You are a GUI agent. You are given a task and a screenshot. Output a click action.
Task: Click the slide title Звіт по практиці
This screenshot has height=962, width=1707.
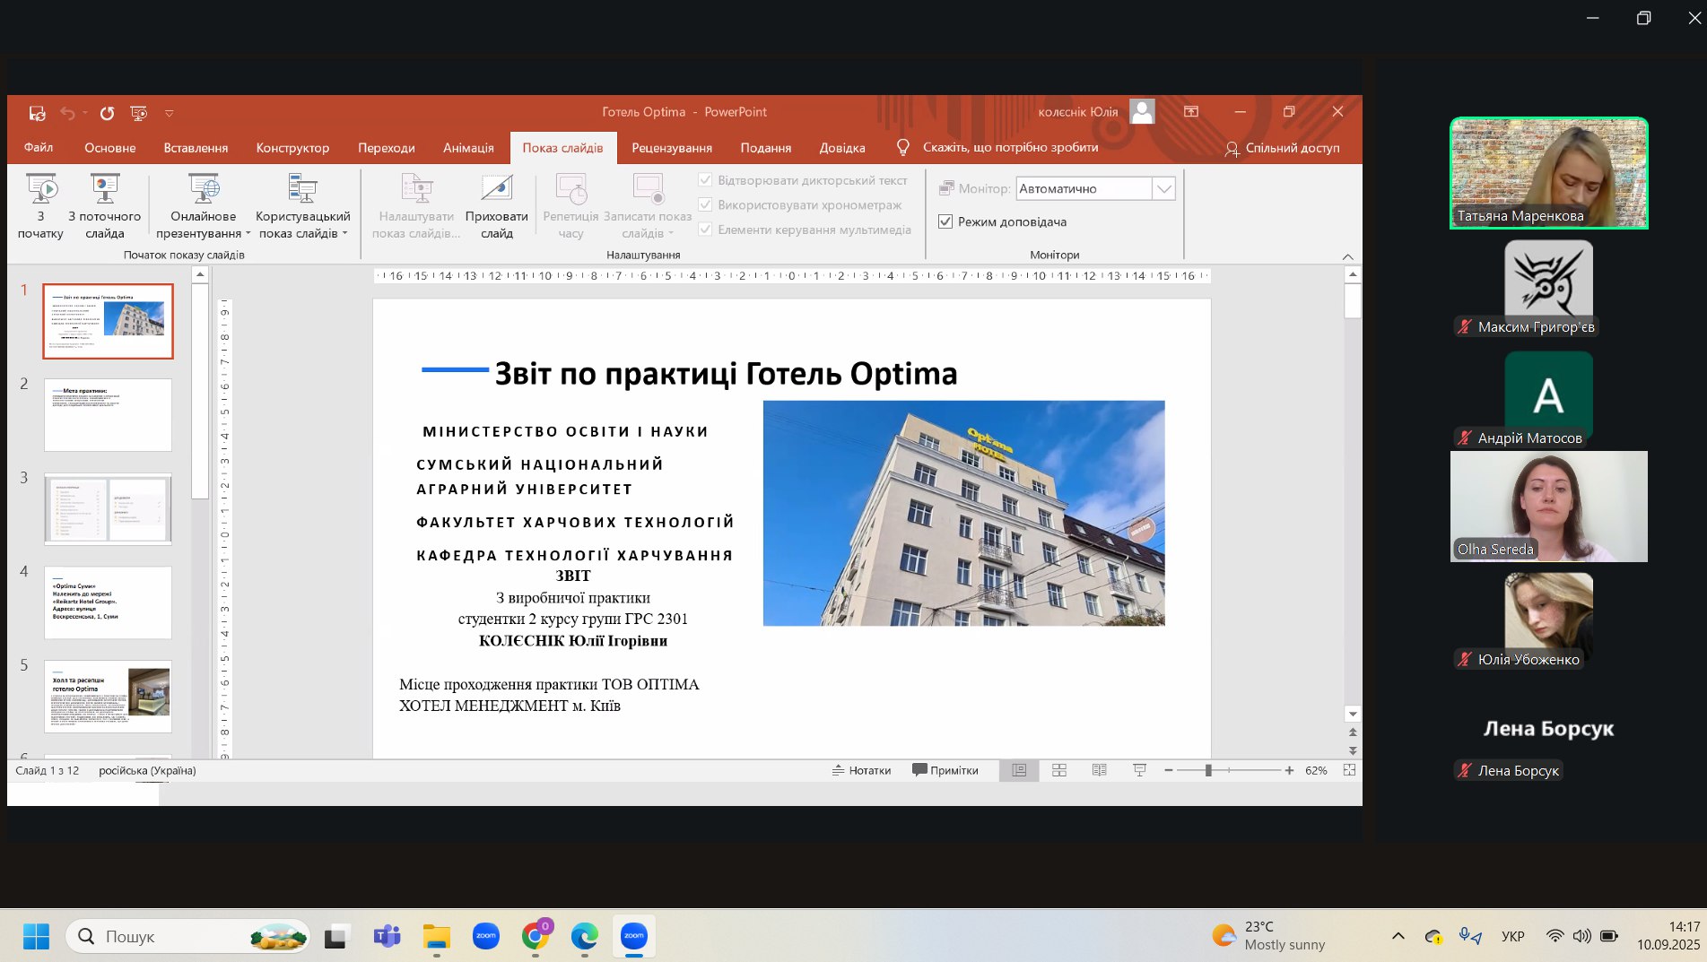click(x=726, y=373)
